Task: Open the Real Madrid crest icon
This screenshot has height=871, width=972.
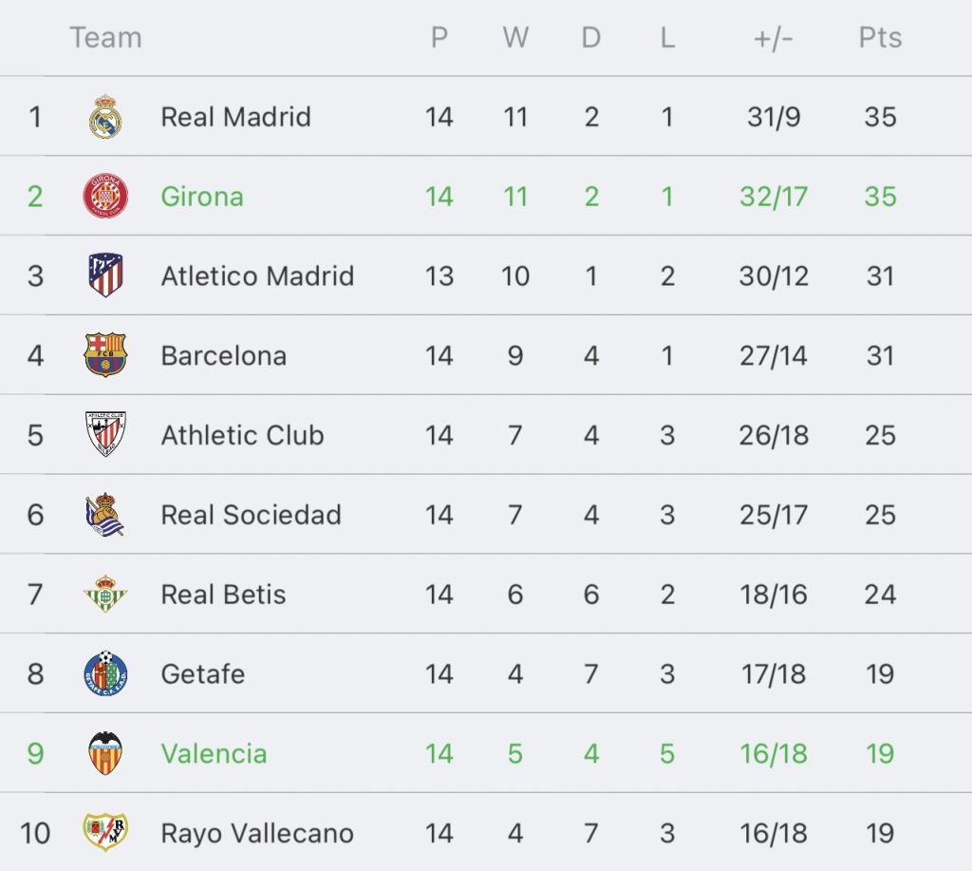Action: tap(105, 117)
